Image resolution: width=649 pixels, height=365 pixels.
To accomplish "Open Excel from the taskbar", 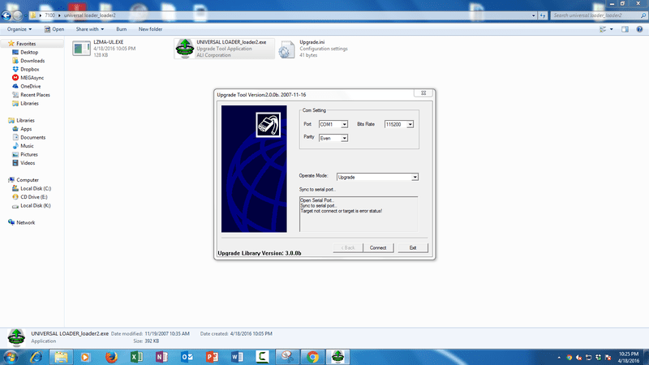I will point(136,357).
